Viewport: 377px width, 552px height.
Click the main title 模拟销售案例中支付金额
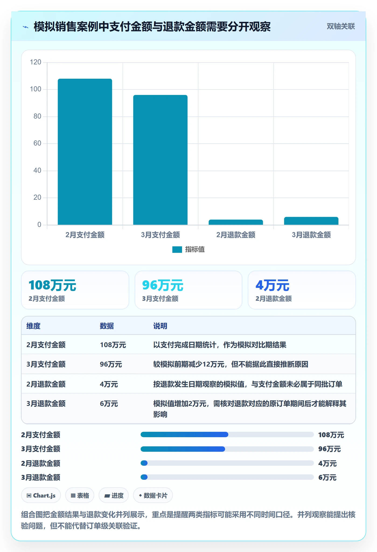(x=152, y=27)
